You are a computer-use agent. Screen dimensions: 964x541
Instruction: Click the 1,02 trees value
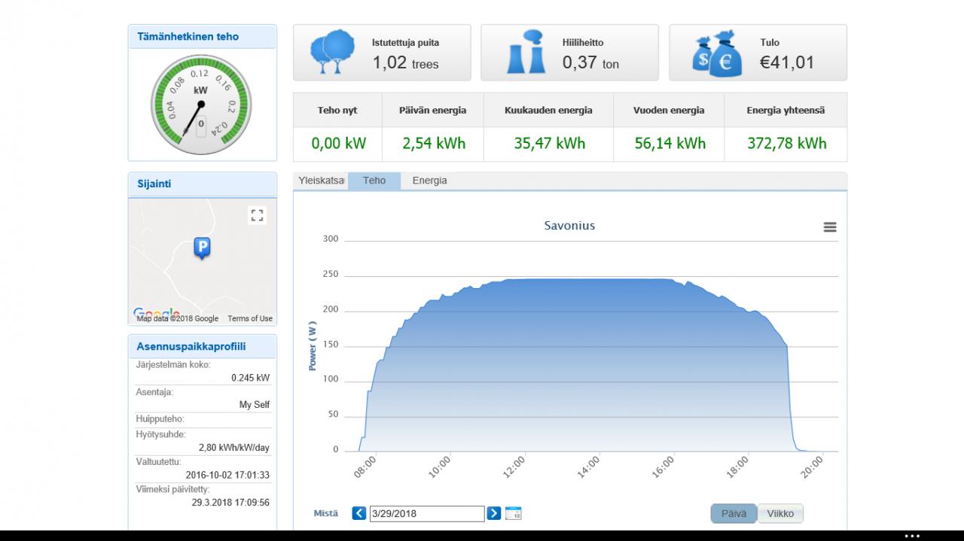[x=405, y=63]
